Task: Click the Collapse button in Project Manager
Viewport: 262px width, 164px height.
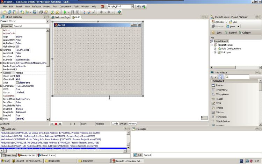Action: tap(245, 33)
